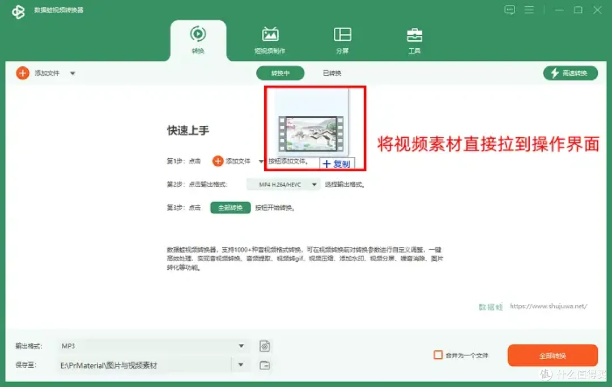Toggle the 合并为一个文件 checkbox
The height and width of the screenshot is (387, 612).
coord(438,355)
